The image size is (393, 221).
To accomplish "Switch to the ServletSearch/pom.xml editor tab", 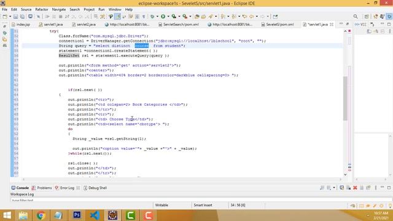I will click(x=179, y=25).
